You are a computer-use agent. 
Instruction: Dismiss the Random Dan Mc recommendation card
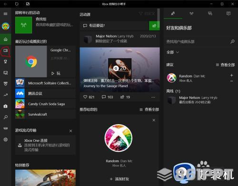click(154, 120)
